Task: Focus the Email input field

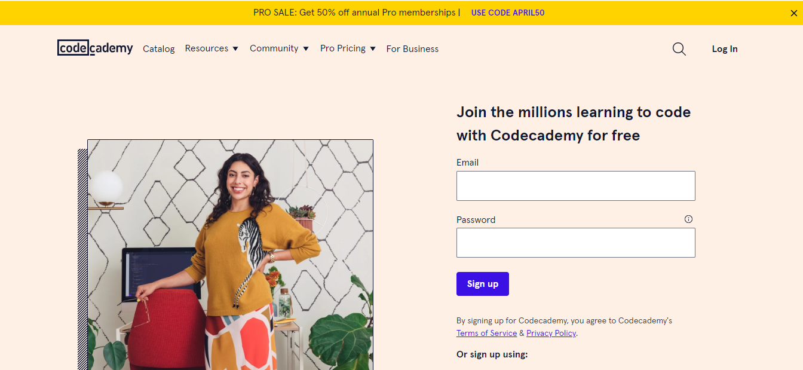Action: (x=575, y=186)
